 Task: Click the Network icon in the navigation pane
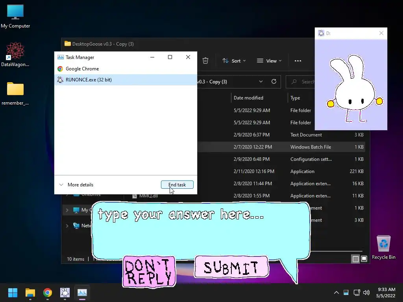[76, 226]
